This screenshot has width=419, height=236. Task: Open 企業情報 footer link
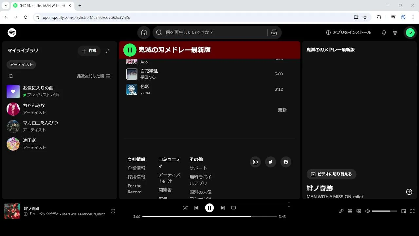(136, 168)
